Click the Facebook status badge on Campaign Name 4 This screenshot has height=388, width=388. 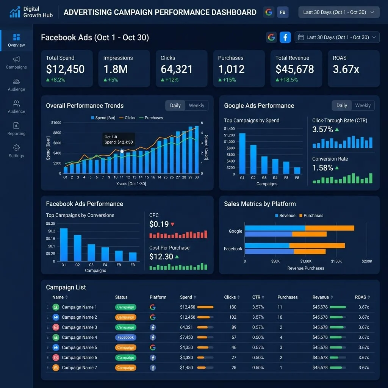[125, 338]
